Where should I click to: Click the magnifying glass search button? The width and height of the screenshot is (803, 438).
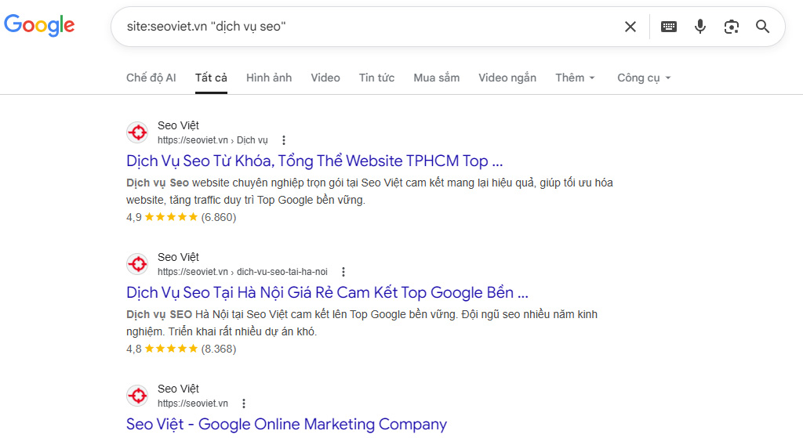pos(762,27)
